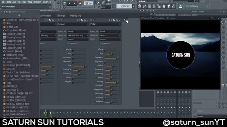Open the Polar effect dropdown on layer C

105,24
